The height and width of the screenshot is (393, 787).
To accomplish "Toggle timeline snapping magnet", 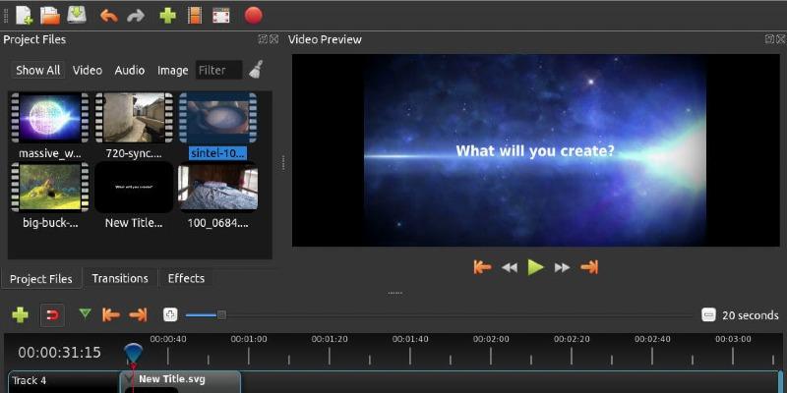I will point(52,315).
